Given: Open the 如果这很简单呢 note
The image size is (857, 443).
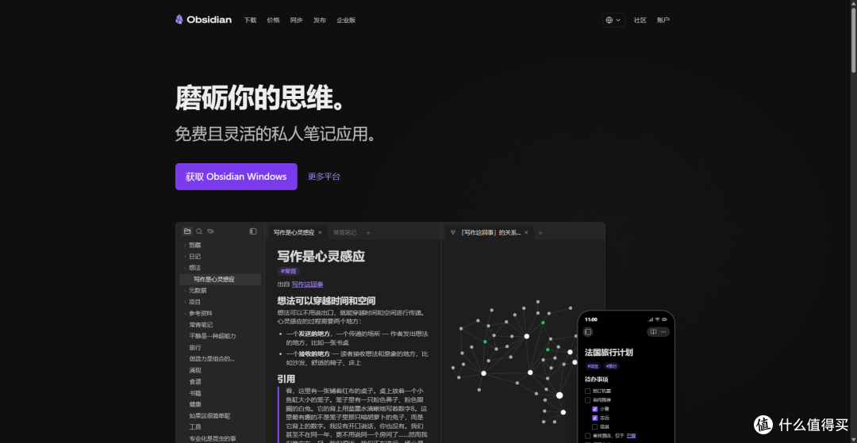Looking at the screenshot, I should (x=209, y=416).
